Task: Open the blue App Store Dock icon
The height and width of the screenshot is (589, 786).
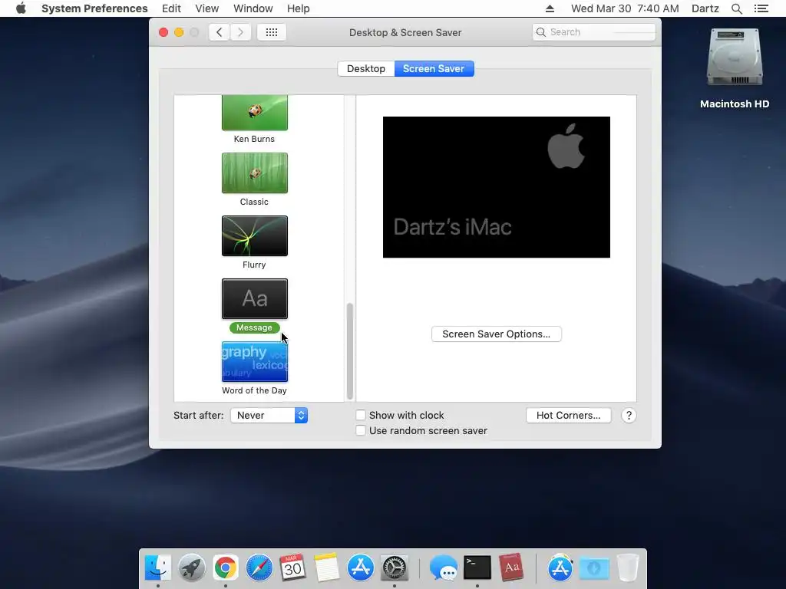Action: point(361,568)
